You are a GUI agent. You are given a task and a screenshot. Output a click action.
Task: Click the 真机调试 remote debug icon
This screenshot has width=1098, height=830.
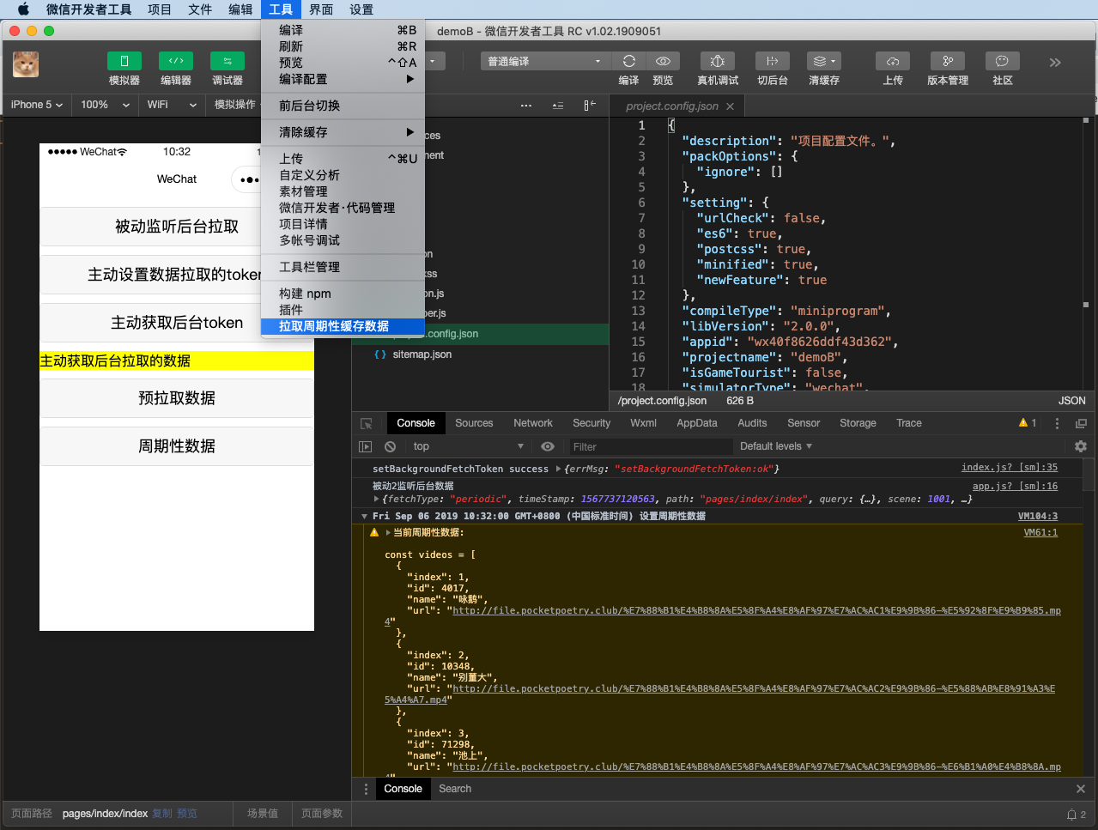718,61
